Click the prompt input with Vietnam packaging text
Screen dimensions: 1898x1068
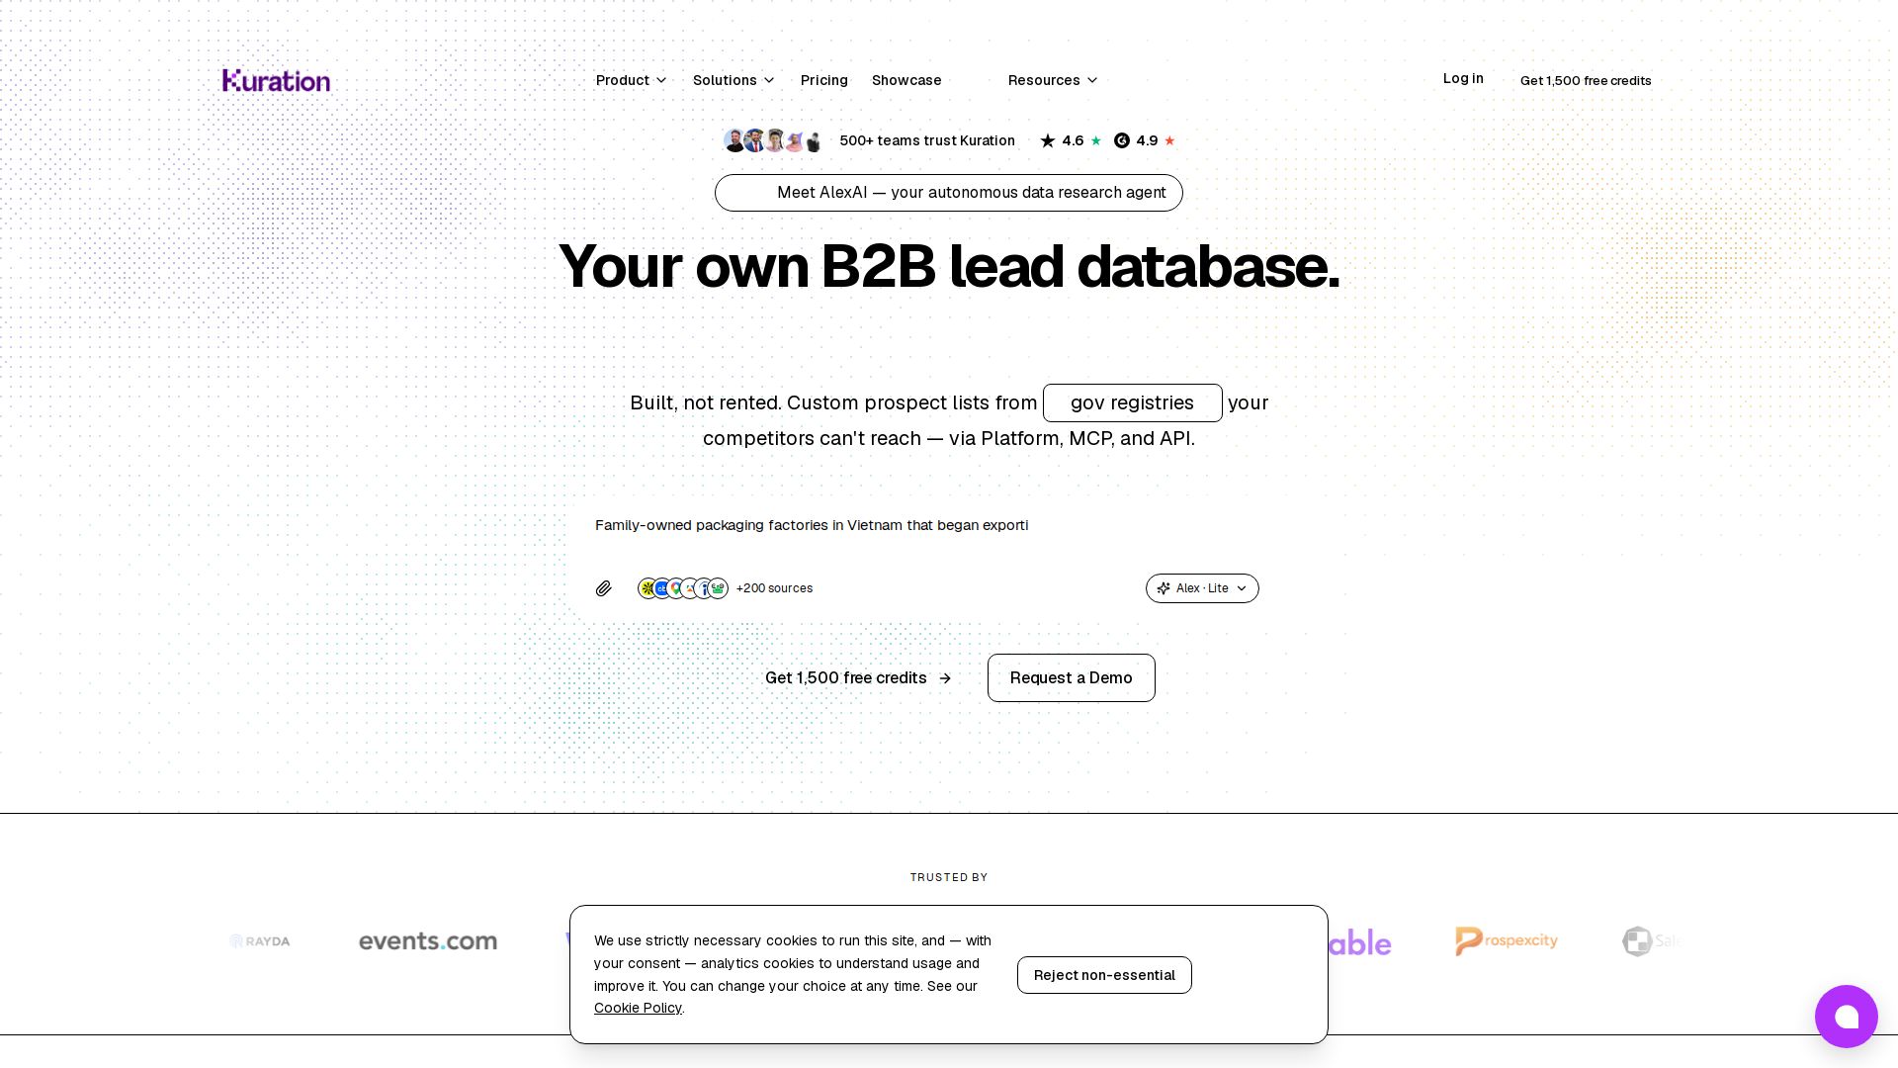tap(927, 525)
